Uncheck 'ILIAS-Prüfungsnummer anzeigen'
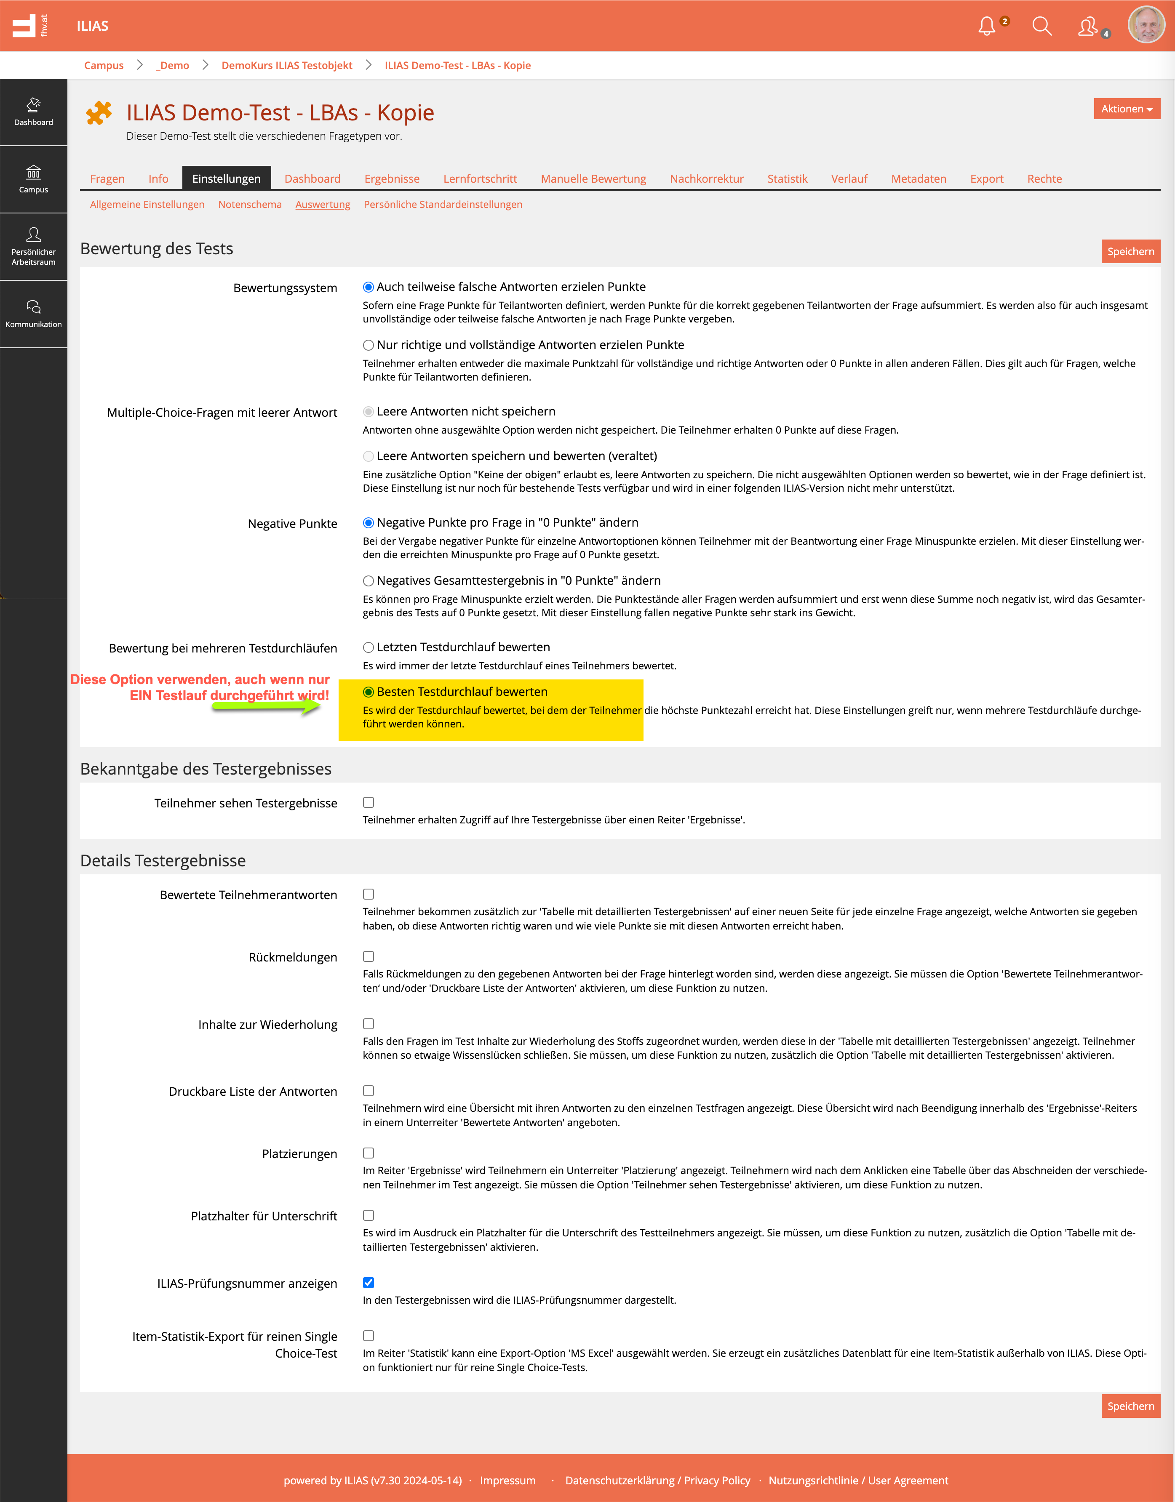The image size is (1175, 1502). [x=369, y=1282]
